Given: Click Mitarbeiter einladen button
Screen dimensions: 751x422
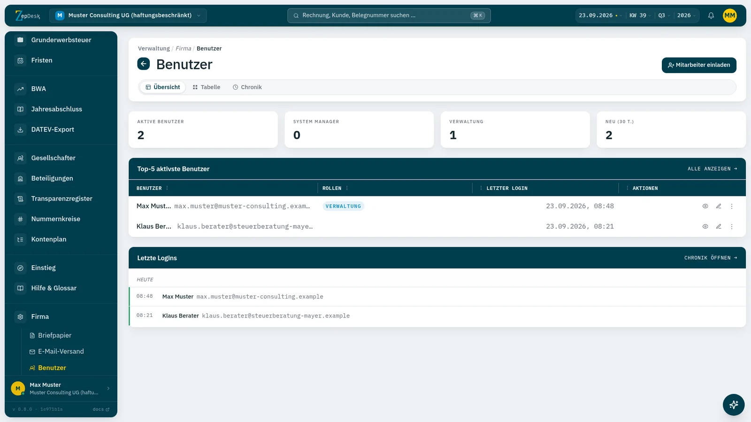Looking at the screenshot, I should tap(699, 65).
